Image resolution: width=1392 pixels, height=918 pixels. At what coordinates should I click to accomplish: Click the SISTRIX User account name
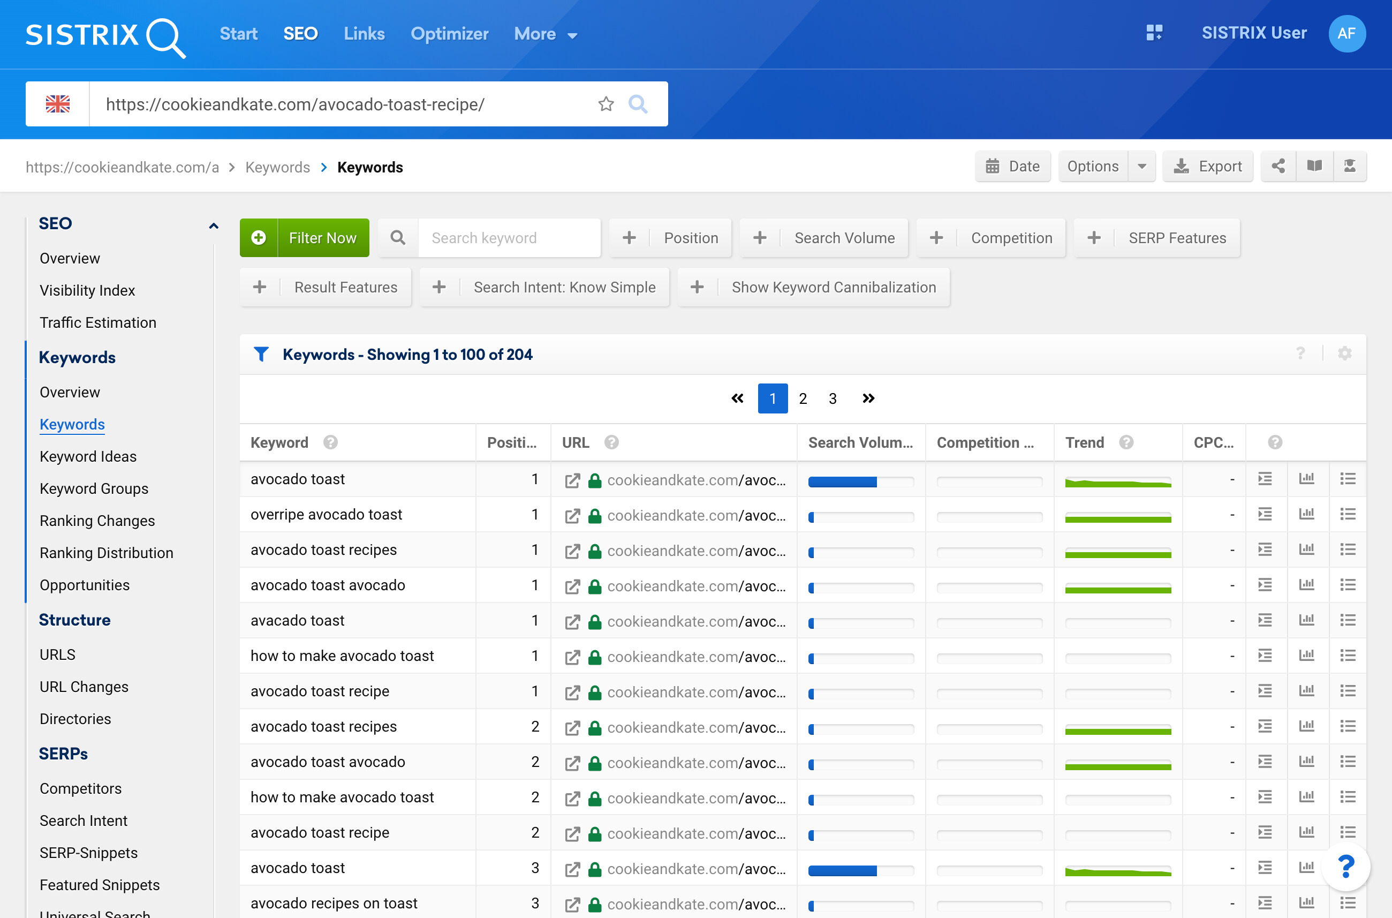click(x=1254, y=33)
